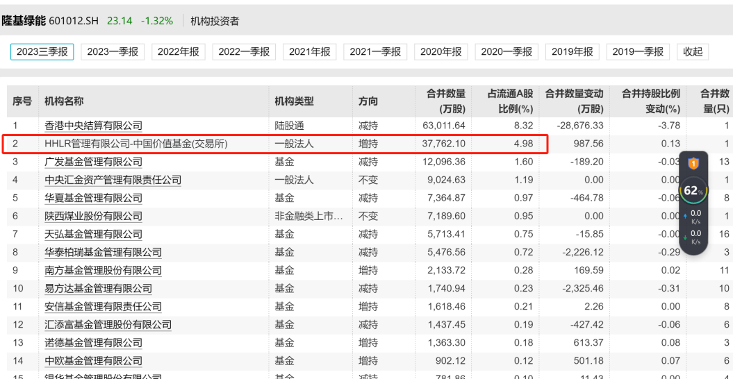This screenshot has height=379, width=733.
Task: Click the orange shield icon on floating widget
Action: click(692, 164)
